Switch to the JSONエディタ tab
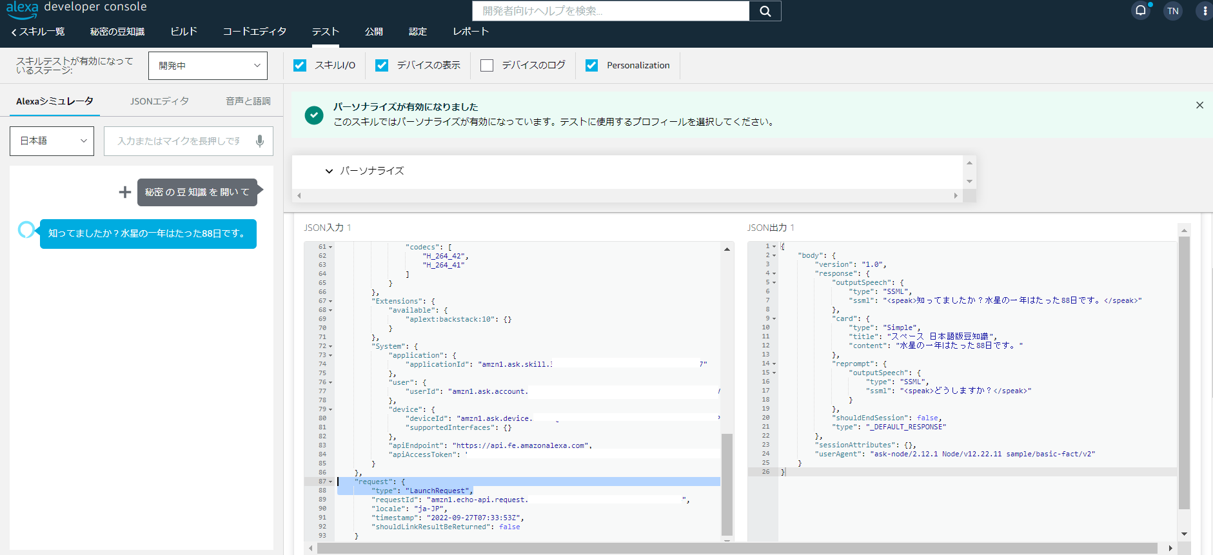 159,101
